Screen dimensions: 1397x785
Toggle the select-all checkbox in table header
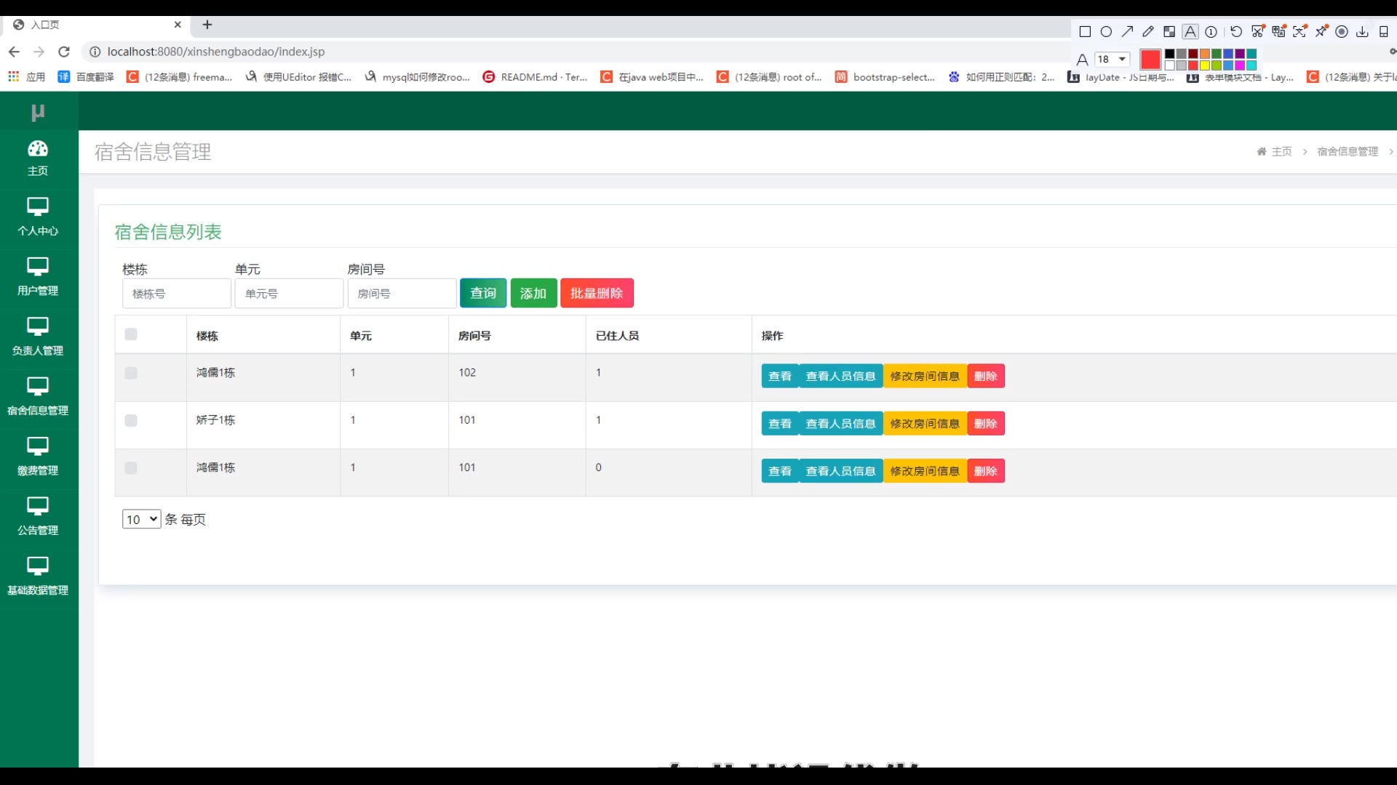(x=131, y=334)
